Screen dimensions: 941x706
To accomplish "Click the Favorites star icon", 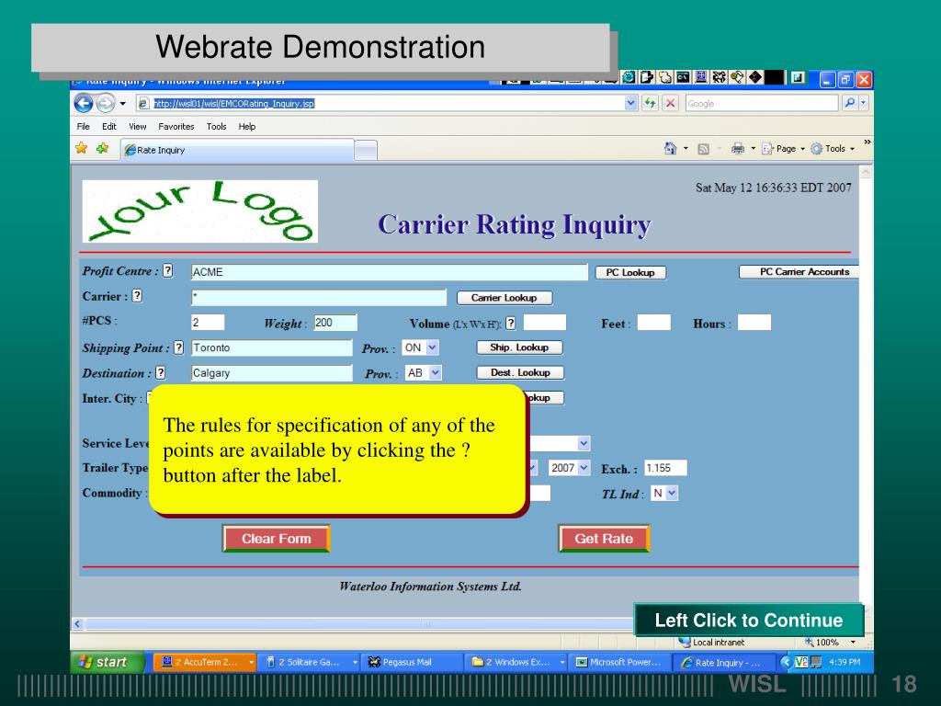I will [82, 149].
